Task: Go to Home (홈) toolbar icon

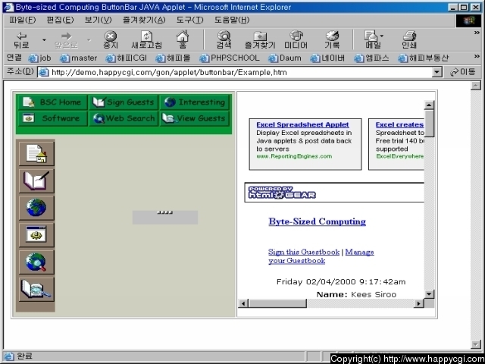Action: [183, 40]
